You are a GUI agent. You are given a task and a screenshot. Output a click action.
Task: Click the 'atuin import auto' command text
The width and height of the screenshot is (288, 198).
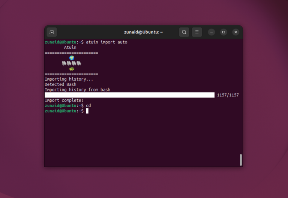click(106, 42)
